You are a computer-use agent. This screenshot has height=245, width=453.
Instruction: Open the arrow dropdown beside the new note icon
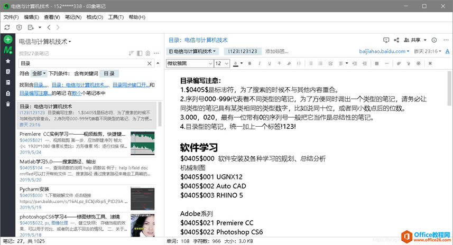(40, 27)
